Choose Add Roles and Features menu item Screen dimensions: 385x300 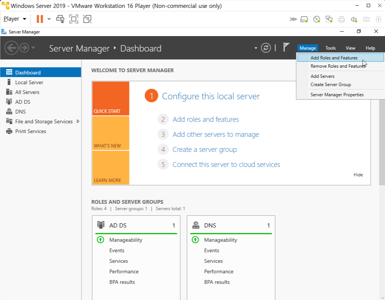coord(341,58)
